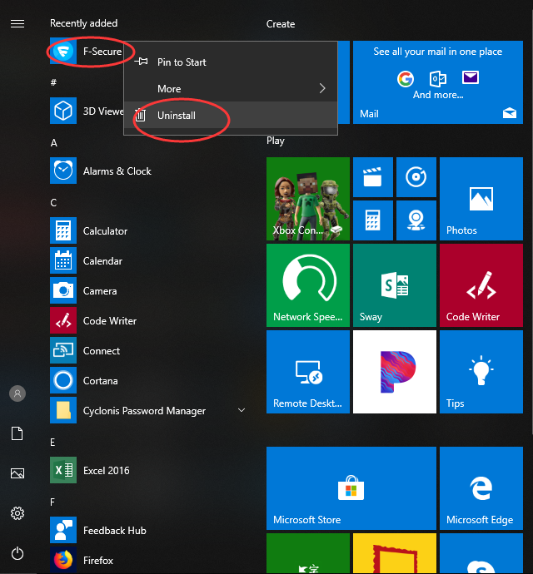Click the A letter group header
This screenshot has width=533, height=574.
click(x=53, y=143)
